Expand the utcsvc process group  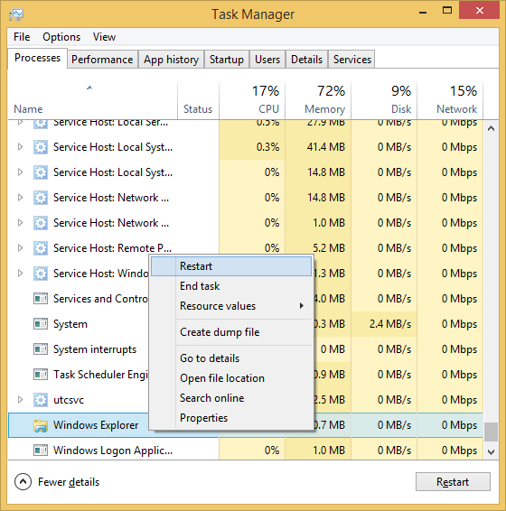tap(20, 400)
